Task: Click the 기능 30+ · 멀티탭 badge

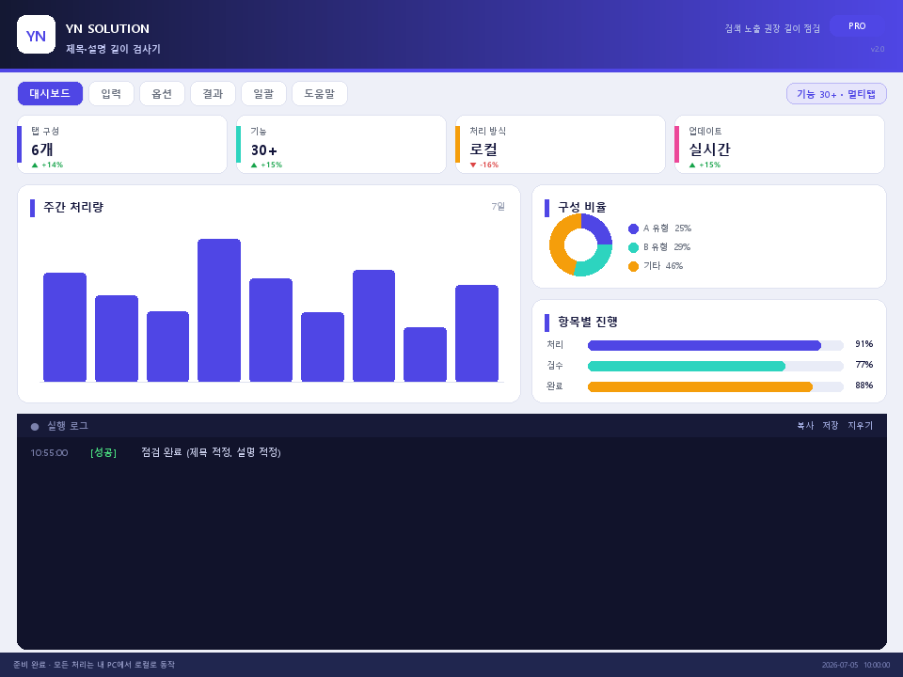Action: pyautogui.click(x=836, y=94)
